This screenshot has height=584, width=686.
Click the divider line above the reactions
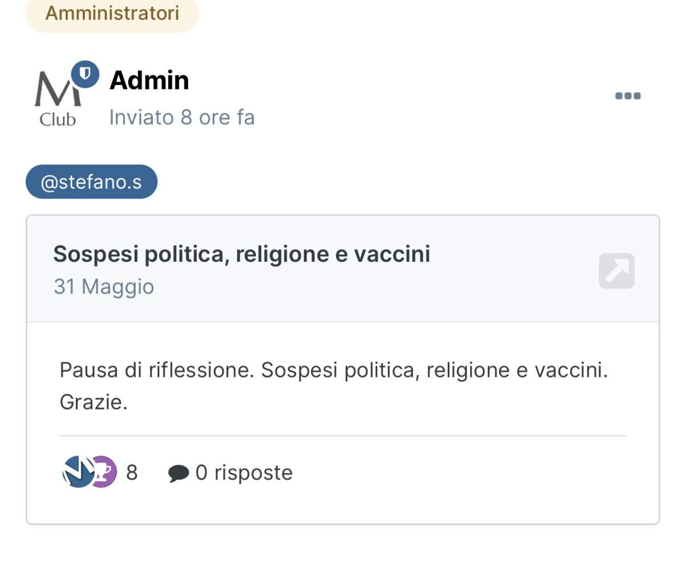tap(343, 436)
